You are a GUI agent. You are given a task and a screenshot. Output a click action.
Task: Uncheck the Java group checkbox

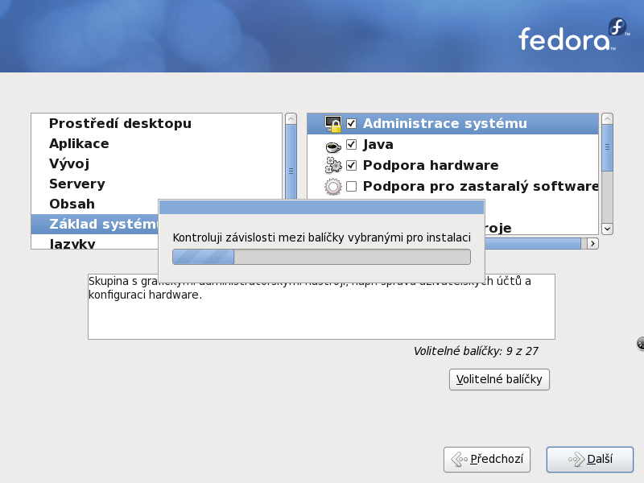[351, 144]
